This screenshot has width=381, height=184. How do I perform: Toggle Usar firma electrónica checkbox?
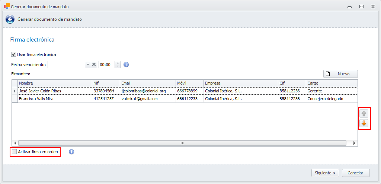tap(14, 55)
